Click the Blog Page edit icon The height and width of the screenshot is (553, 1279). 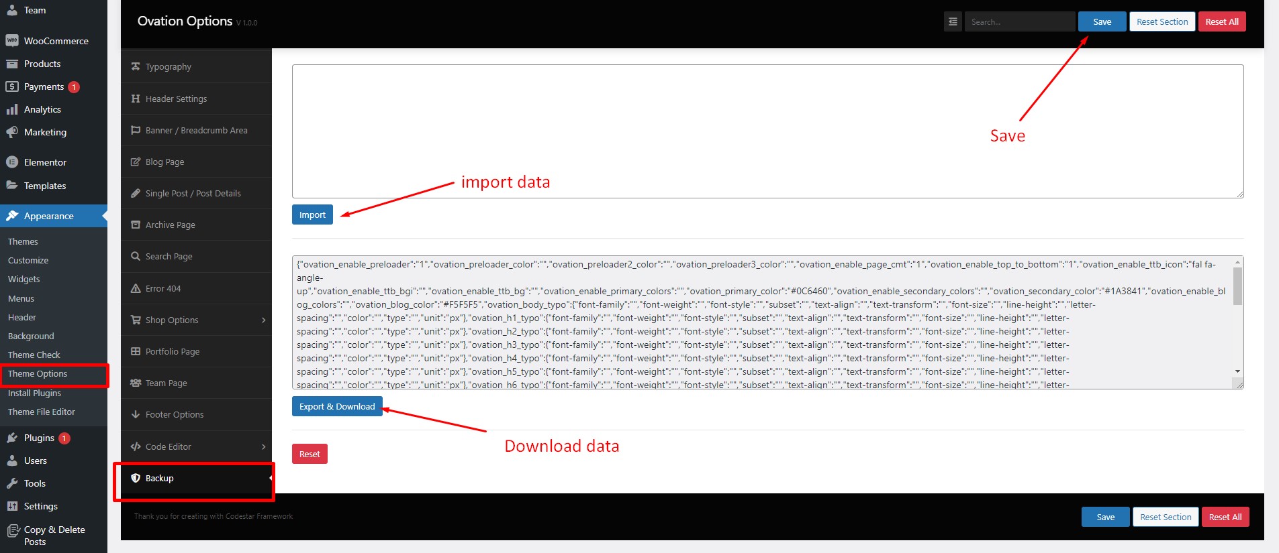point(136,162)
